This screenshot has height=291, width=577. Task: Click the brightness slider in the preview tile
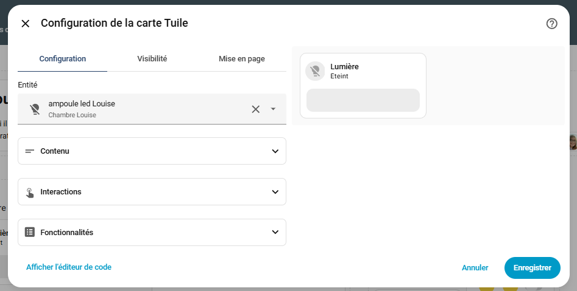[x=363, y=100]
